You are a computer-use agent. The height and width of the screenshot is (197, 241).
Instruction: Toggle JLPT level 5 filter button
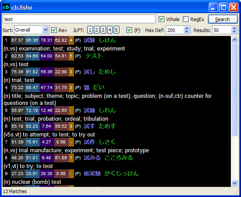pos(116,30)
